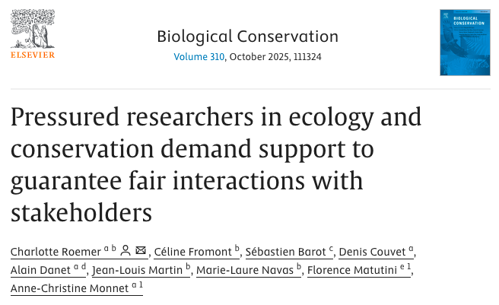Click the Biological Conservation journal title
The image size is (499, 305).
247,36
